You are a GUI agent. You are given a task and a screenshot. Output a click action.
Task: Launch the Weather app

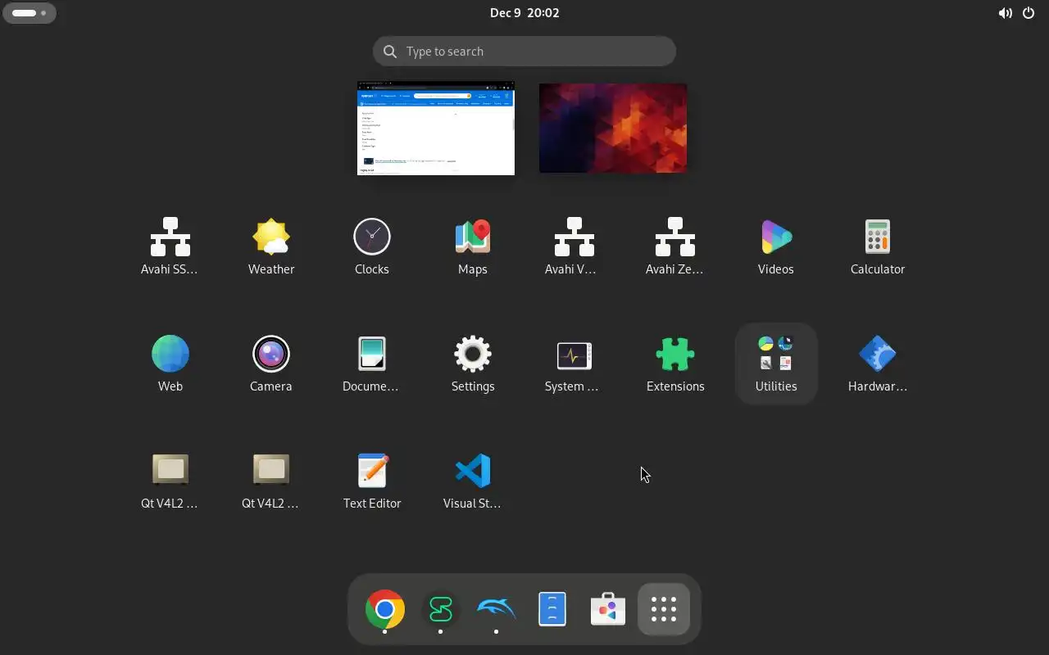click(x=271, y=246)
